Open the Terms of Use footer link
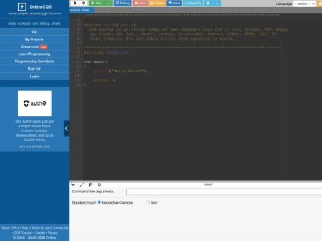The width and height of the screenshot is (322, 241). tap(40, 228)
